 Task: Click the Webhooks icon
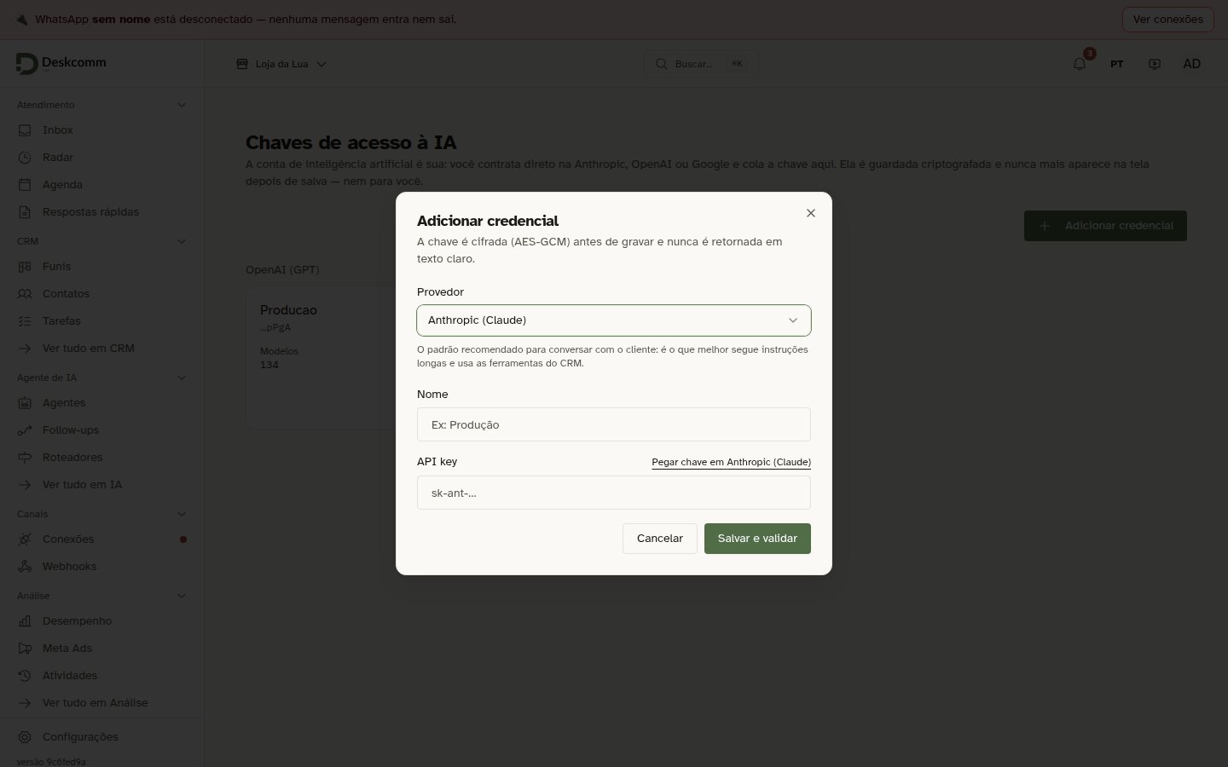(x=25, y=567)
